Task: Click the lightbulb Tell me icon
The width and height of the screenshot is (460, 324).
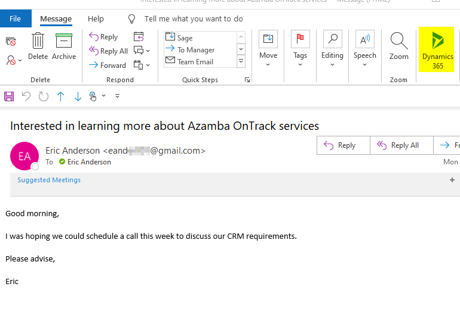Action: pos(131,19)
